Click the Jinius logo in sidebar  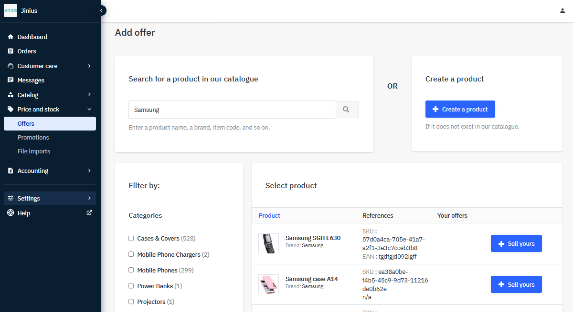11,10
